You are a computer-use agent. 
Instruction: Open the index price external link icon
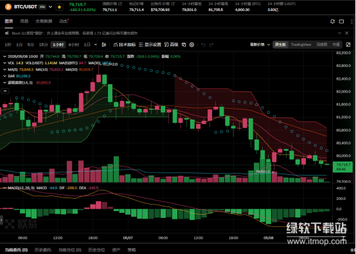point(120,4)
